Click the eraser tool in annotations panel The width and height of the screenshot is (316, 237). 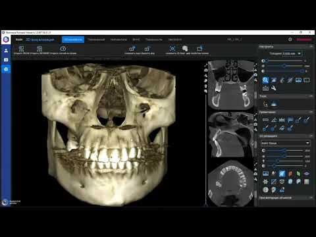click(x=282, y=128)
